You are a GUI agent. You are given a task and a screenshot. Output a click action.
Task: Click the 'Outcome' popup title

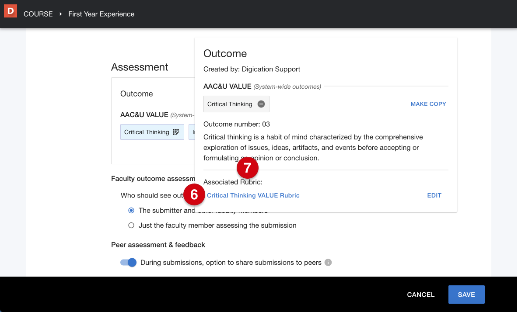coord(225,54)
